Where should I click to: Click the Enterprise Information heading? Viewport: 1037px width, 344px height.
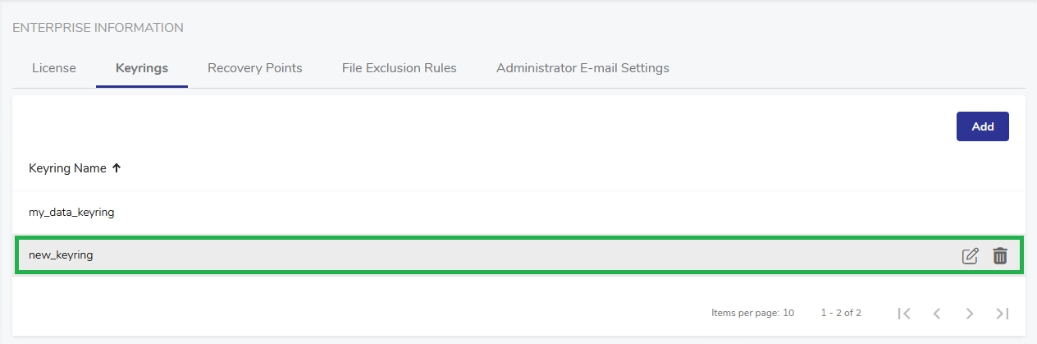tap(98, 28)
